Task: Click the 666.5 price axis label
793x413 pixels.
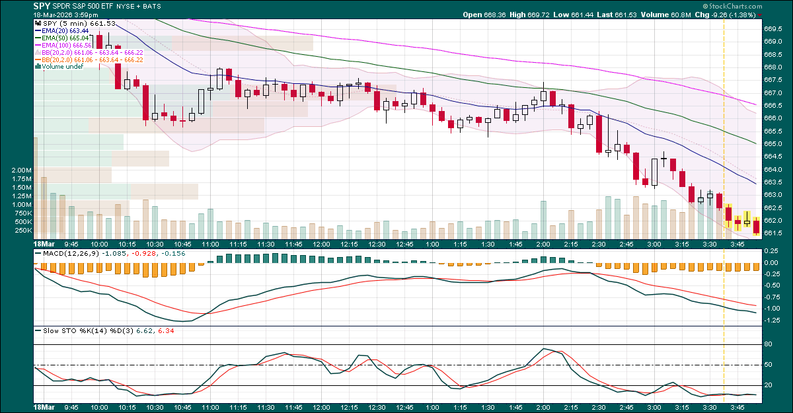Action: (773, 105)
